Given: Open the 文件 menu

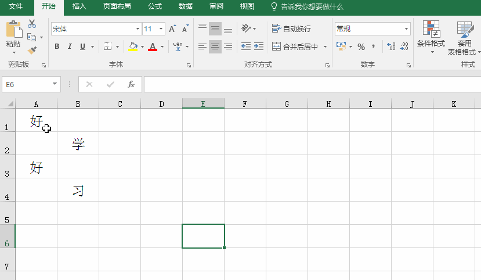Looking at the screenshot, I should coord(16,6).
